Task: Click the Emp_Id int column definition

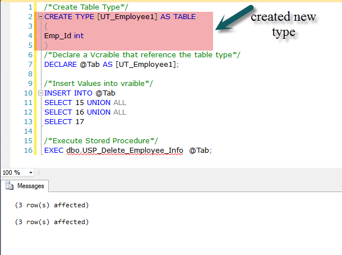Action: [x=64, y=36]
